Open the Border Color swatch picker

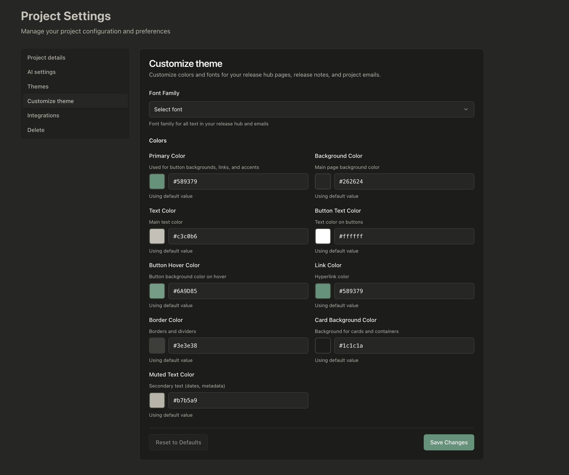coord(157,346)
